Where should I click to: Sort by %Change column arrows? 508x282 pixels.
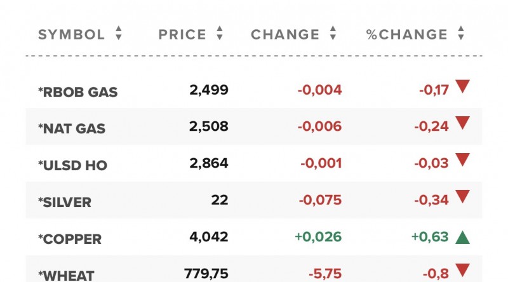tap(461, 34)
